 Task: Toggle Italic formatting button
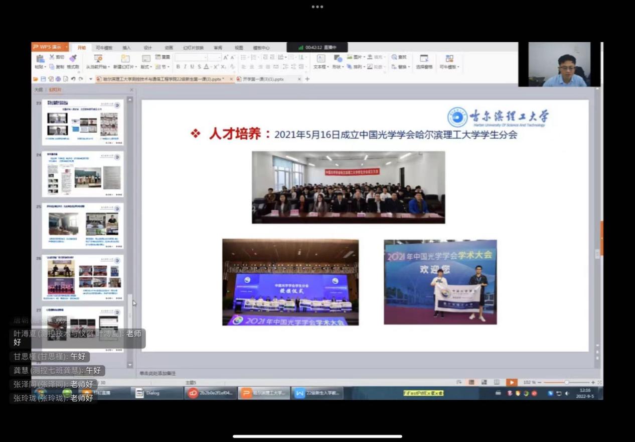point(185,67)
